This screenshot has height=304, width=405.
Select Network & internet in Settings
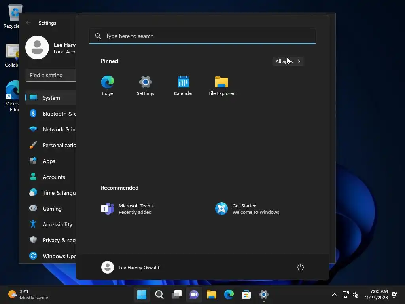[x=51, y=129]
